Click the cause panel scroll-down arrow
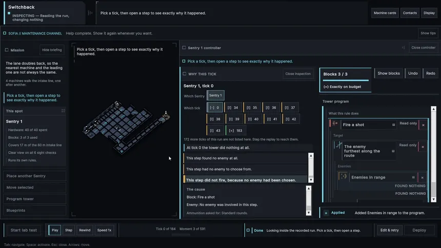Viewport: 441px width, 248px height. tap(309, 213)
